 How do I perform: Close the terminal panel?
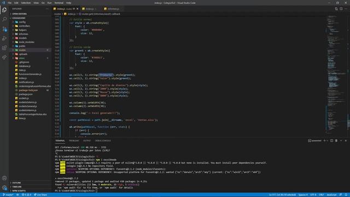[x=346, y=141]
